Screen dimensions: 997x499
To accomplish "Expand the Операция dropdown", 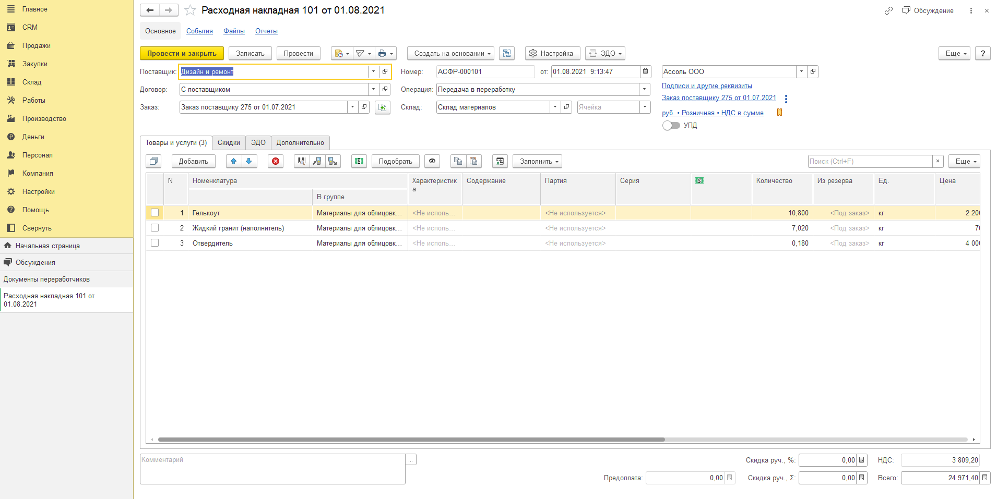I will coord(645,89).
